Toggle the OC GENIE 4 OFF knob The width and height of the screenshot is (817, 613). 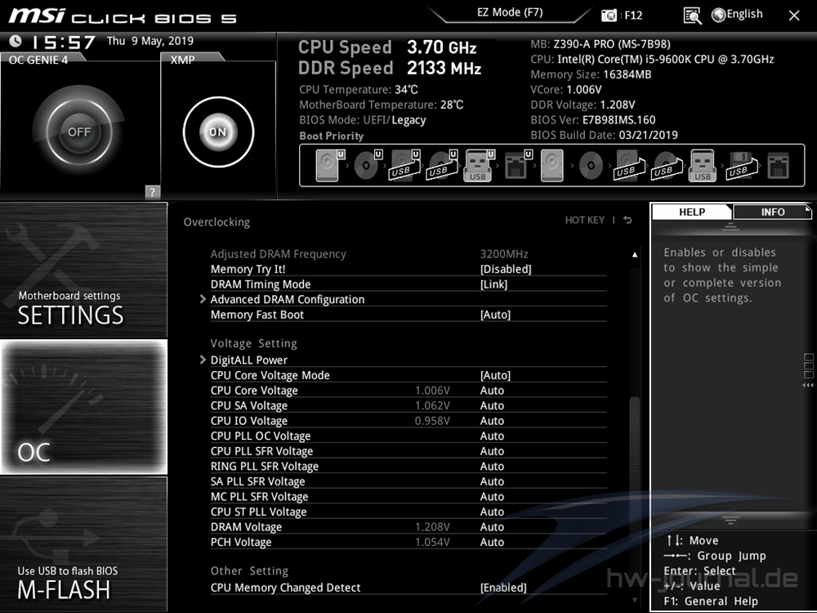click(x=79, y=132)
